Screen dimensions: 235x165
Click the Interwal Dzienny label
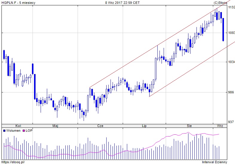(214, 162)
